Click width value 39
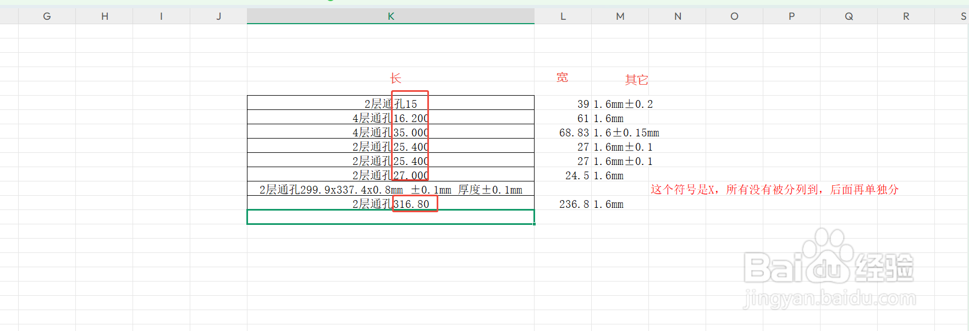The height and width of the screenshot is (331, 969). (x=583, y=104)
